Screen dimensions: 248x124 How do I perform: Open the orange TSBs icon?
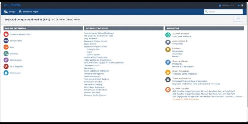pyautogui.click(x=6, y=47)
